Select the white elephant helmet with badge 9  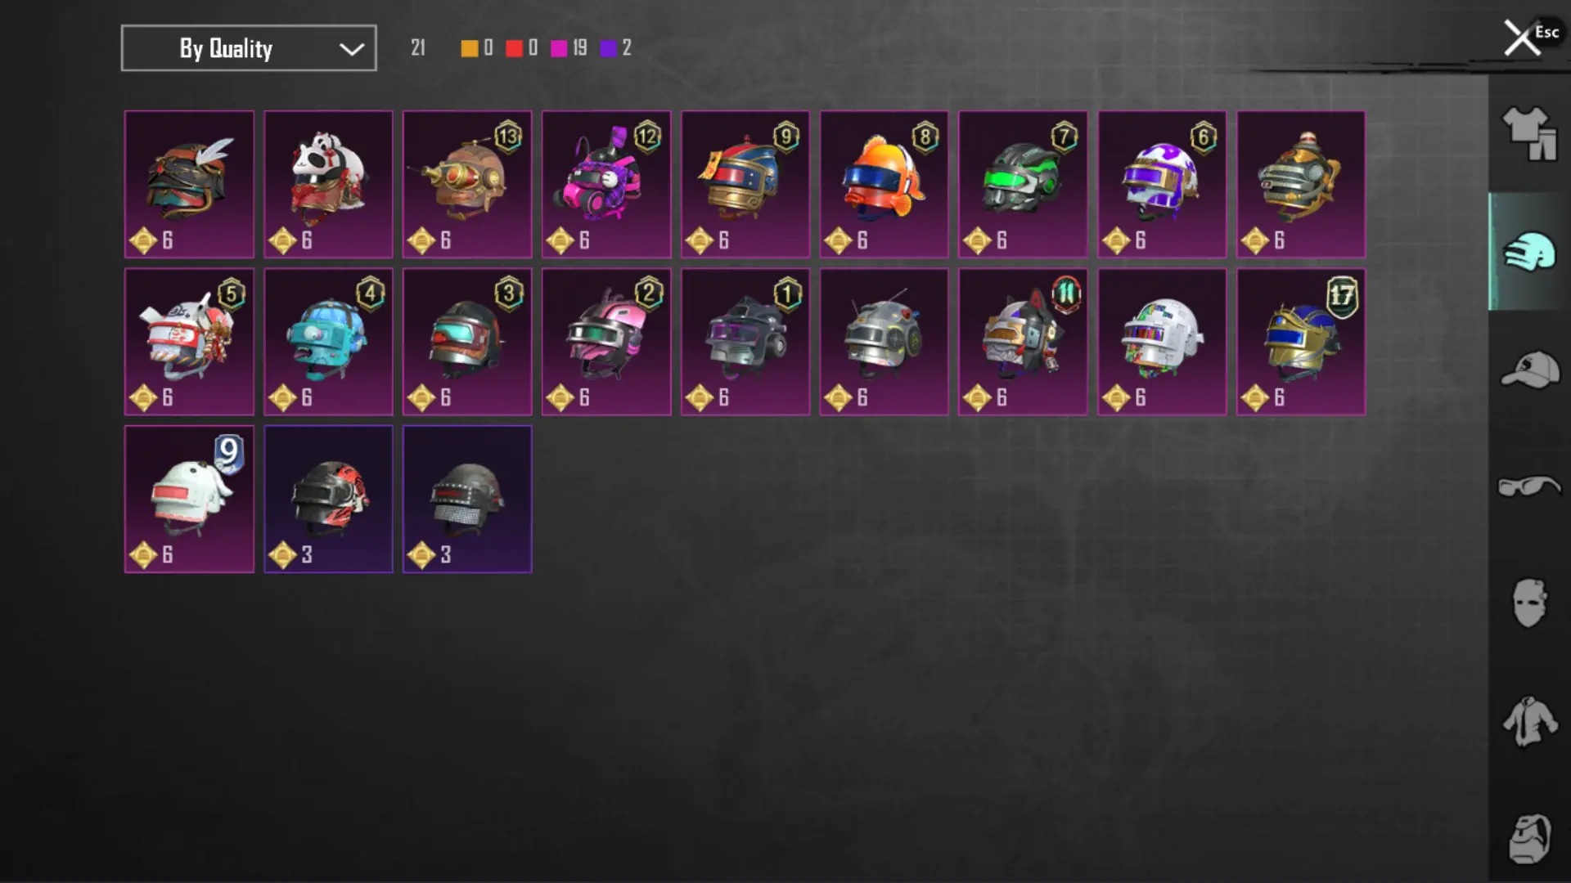pos(189,499)
